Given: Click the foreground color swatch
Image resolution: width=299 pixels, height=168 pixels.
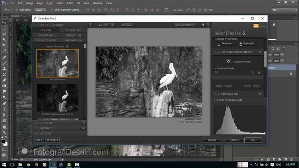Looking at the screenshot, I should coord(3,141).
